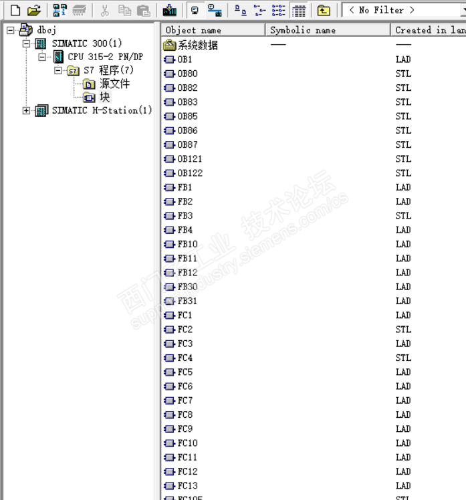The height and width of the screenshot is (500, 466).
Task: Select the OB85 block icon
Action: [169, 116]
